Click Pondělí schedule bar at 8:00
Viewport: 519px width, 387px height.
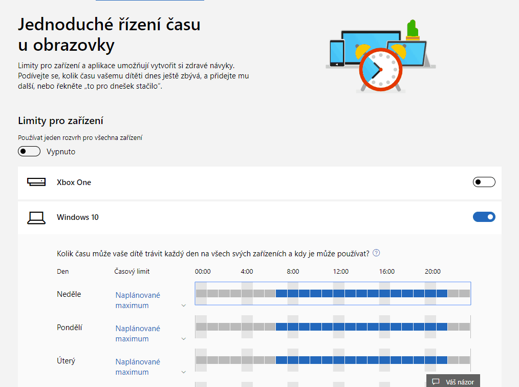293,327
